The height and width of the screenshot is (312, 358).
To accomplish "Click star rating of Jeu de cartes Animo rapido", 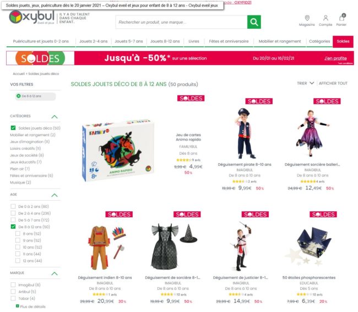I will click(x=184, y=160).
